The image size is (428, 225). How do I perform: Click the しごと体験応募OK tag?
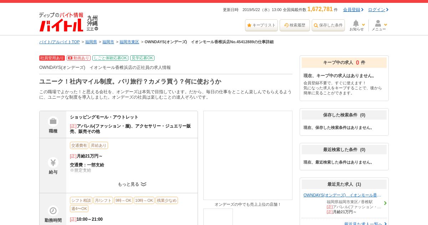110,58
